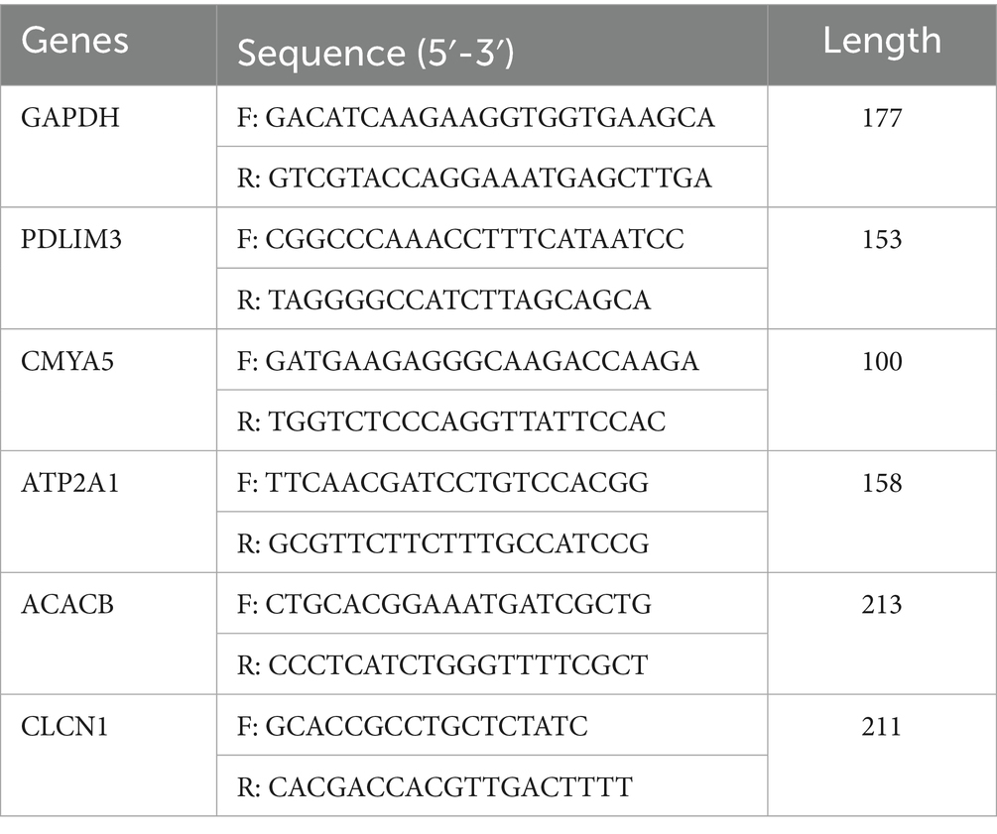The width and height of the screenshot is (997, 834).
Task: Click the CLCN1 forward primer sequence
Action: click(427, 726)
